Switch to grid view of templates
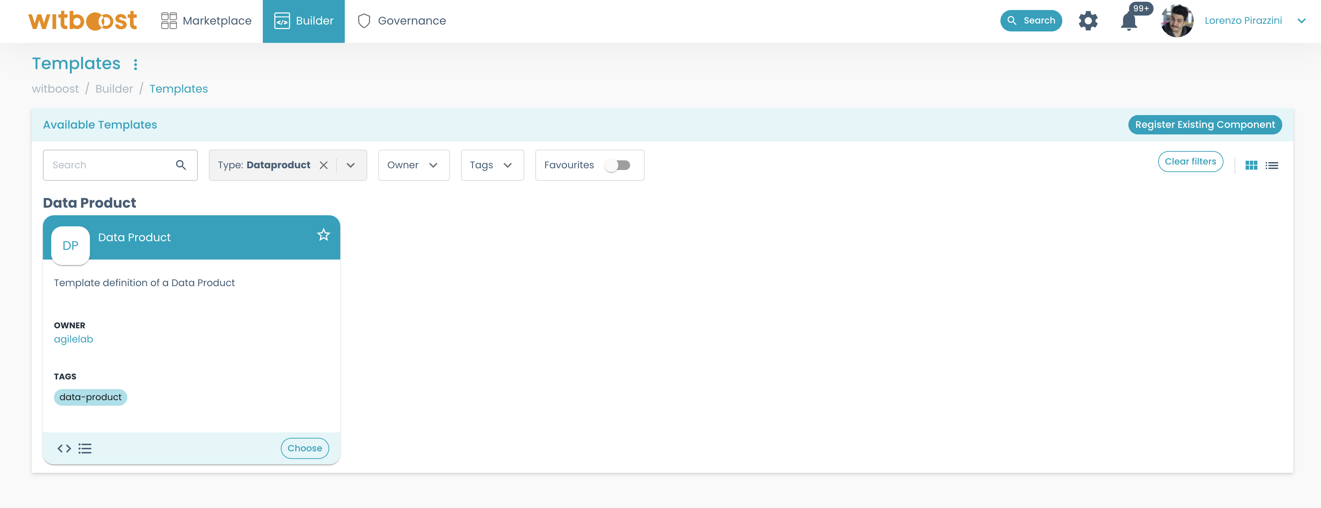The image size is (1321, 508). coord(1251,165)
